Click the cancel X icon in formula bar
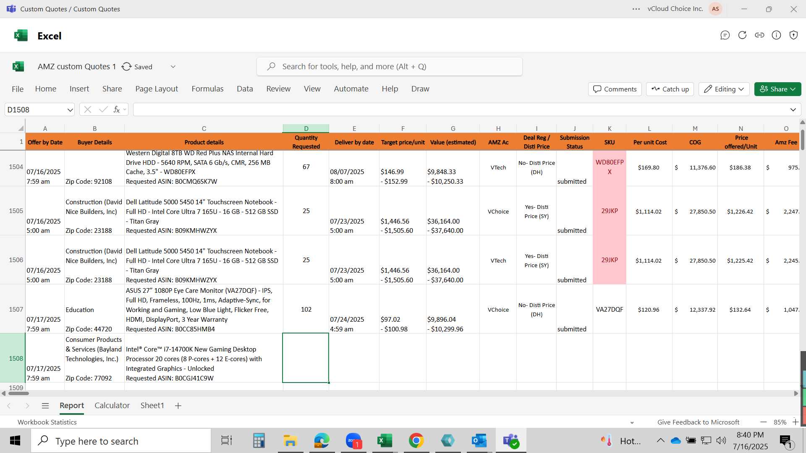This screenshot has height=453, width=806. click(88, 109)
